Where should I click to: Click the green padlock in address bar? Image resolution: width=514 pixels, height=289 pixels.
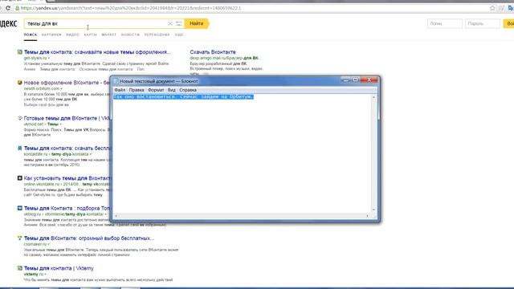[17, 8]
